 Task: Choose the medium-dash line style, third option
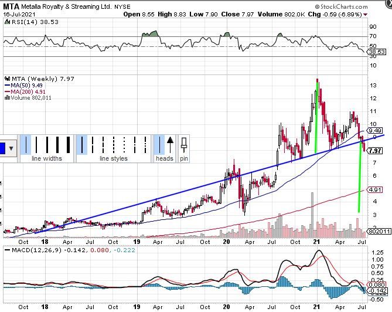pyautogui.click(x=103, y=145)
